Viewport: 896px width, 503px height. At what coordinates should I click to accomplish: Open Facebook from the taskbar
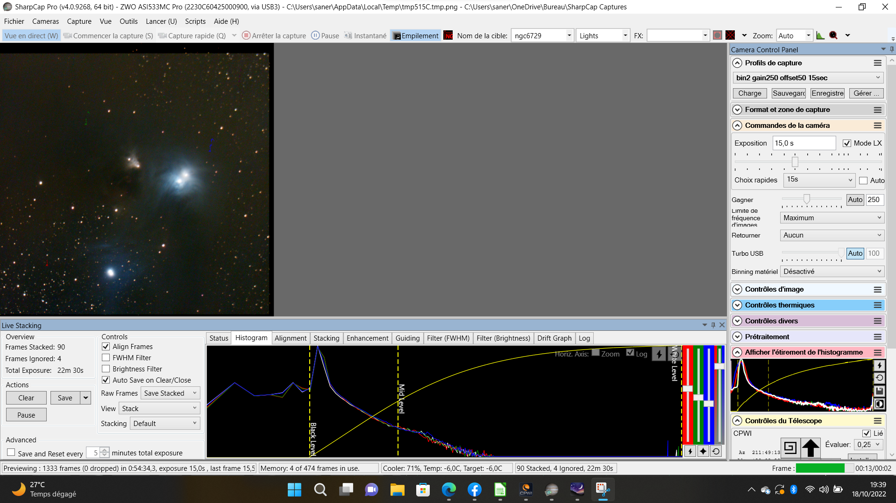474,489
